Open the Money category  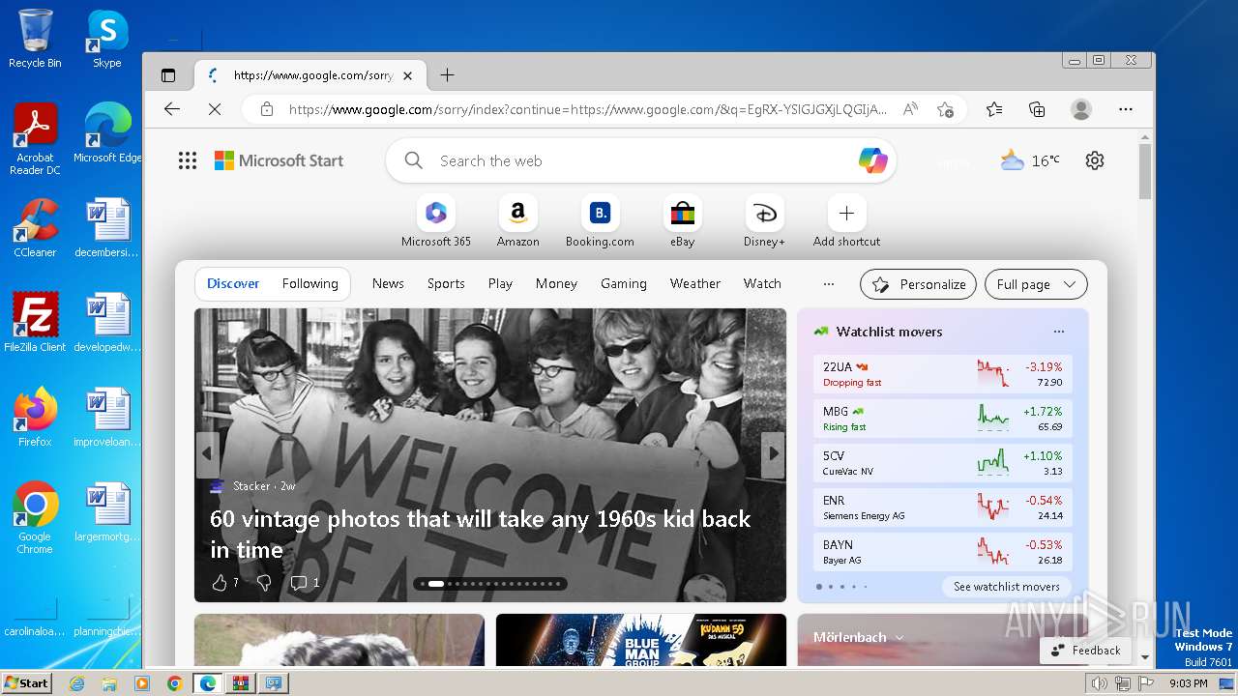click(556, 283)
